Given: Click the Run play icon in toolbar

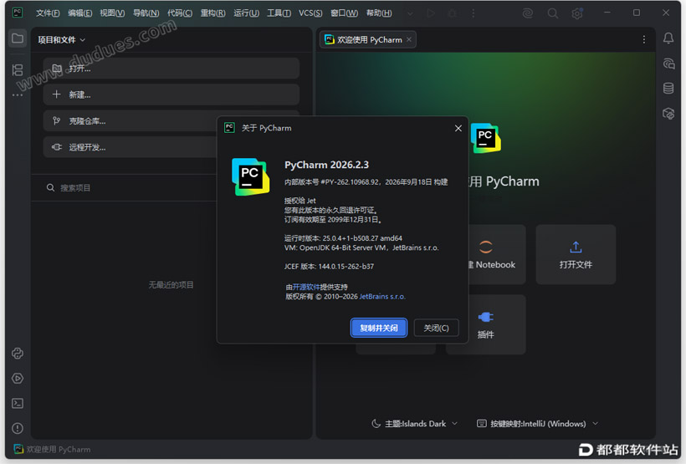Looking at the screenshot, I should point(431,13).
